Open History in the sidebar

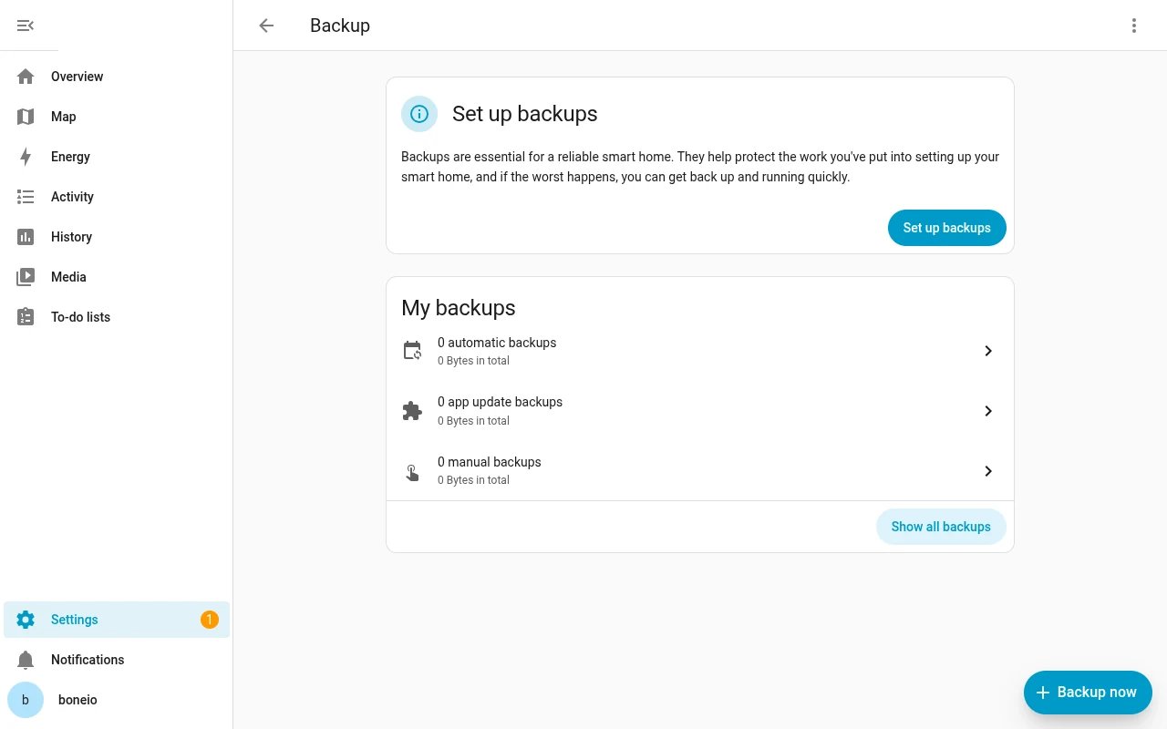(117, 237)
